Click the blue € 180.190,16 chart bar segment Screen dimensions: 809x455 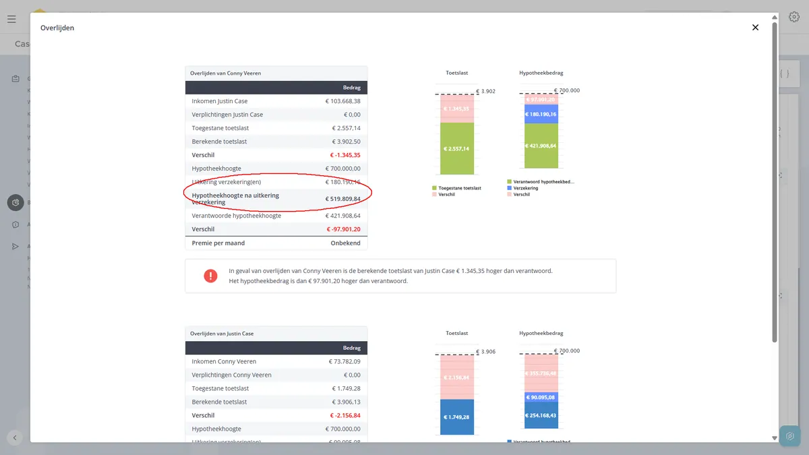[541, 114]
